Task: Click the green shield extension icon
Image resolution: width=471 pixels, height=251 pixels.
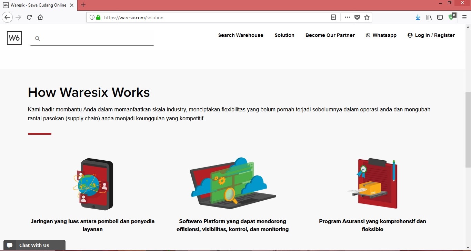Action: [451, 17]
